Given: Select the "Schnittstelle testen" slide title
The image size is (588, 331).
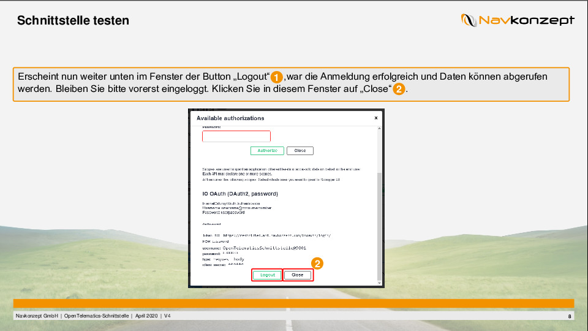Looking at the screenshot, I should [73, 21].
